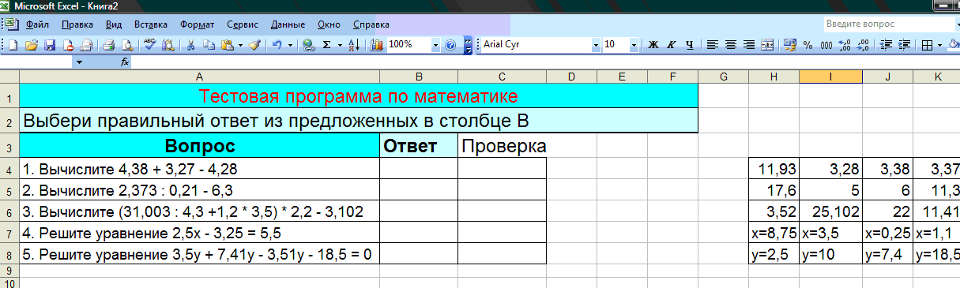This screenshot has height=288, width=960.
Task: Toggle bold with the Ж button
Action: point(653,45)
